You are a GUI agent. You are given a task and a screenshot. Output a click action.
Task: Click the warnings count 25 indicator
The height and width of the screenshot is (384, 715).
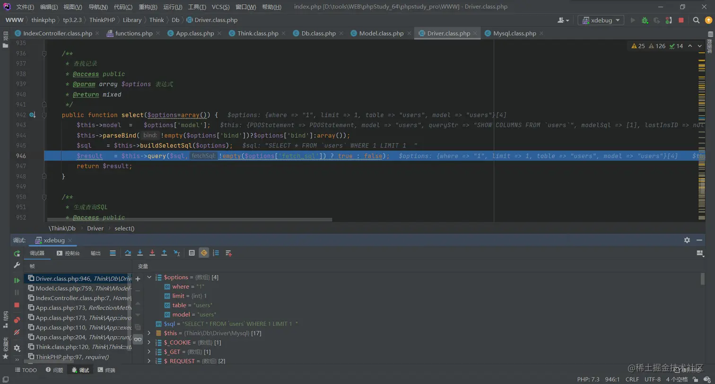pos(638,46)
